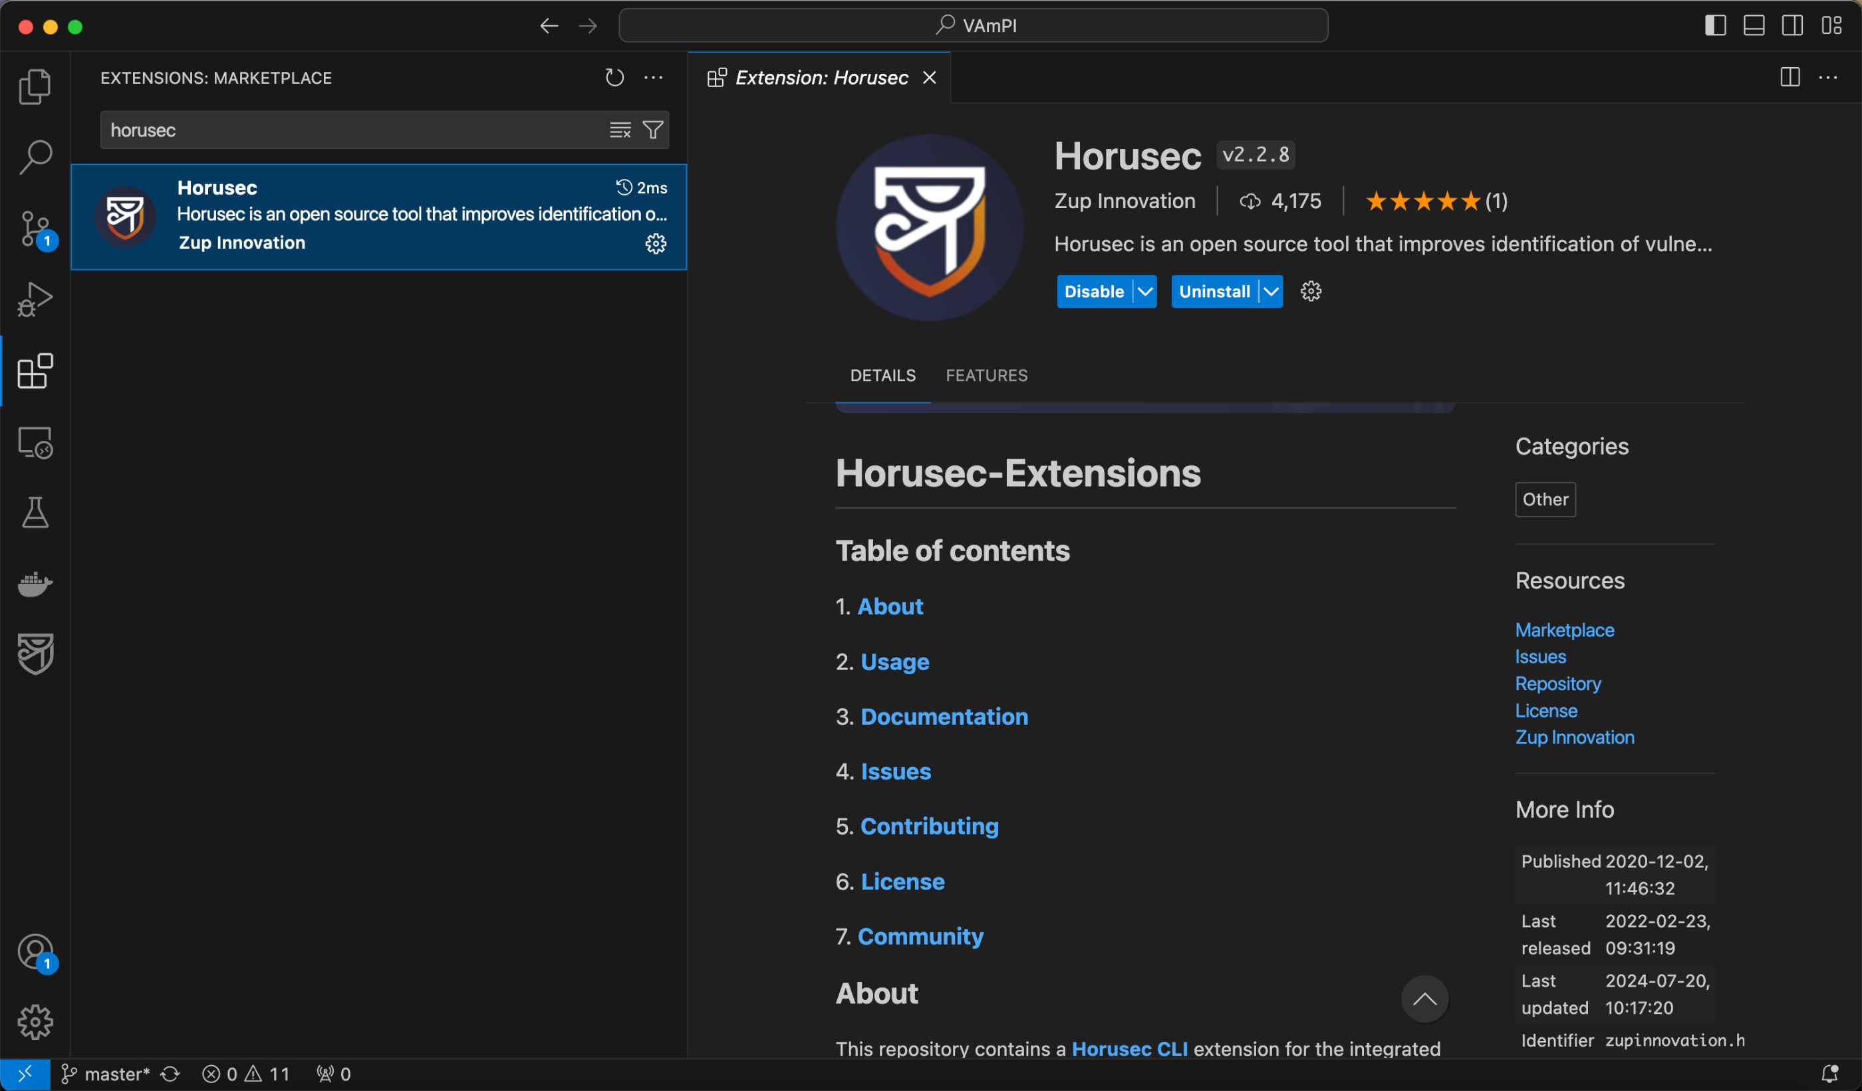Image resolution: width=1862 pixels, height=1091 pixels.
Task: Select the Horusec extension in results list
Action: [379, 217]
